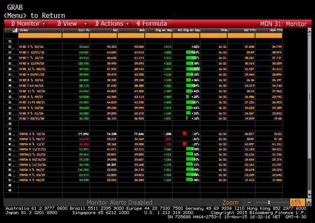This screenshot has height=223, width=315.
Task: Sort by the Chg on Day header
Action: pos(158,30)
